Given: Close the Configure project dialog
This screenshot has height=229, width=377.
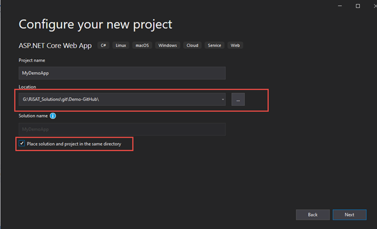Looking at the screenshot, I should click(x=375, y=6).
